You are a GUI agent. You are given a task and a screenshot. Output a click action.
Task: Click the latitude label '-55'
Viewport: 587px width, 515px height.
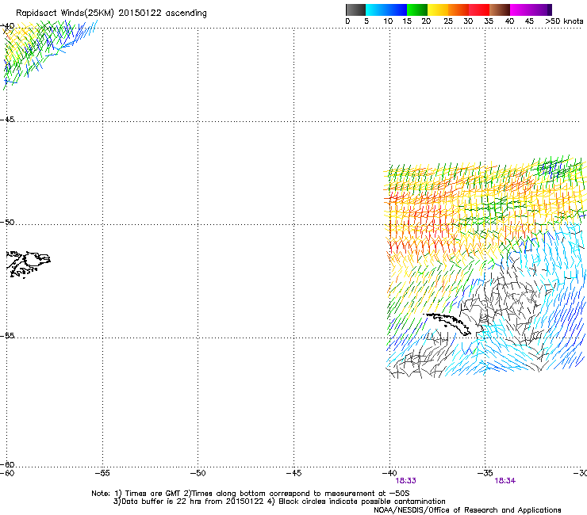point(7,336)
